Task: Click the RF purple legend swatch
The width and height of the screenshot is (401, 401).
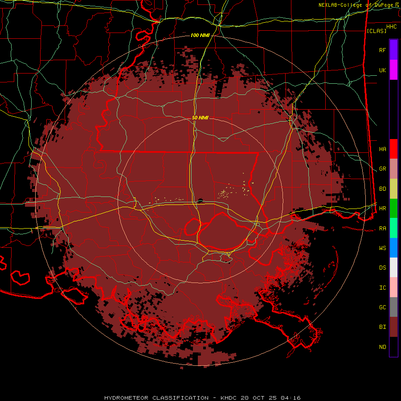Action: click(393, 50)
